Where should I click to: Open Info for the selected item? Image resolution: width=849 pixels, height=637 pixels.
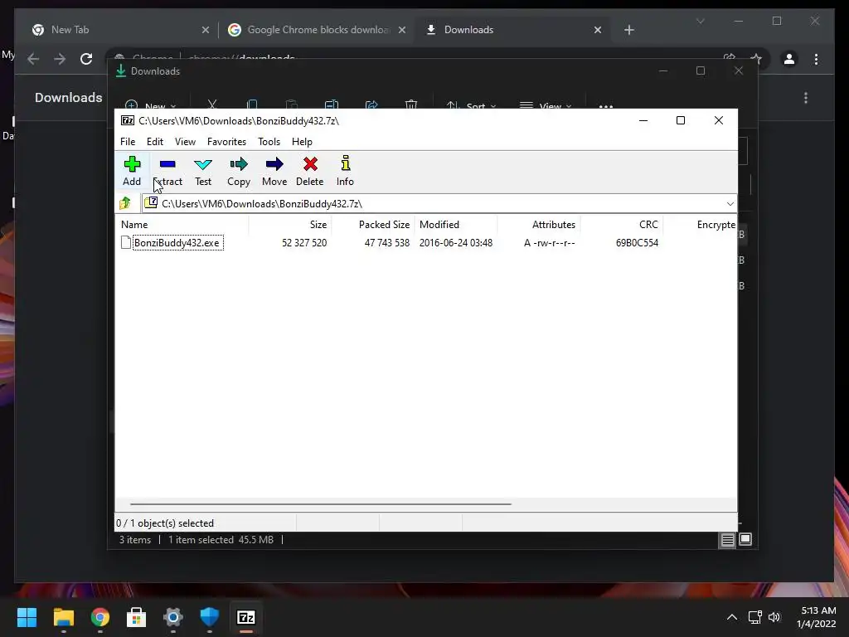tap(345, 171)
